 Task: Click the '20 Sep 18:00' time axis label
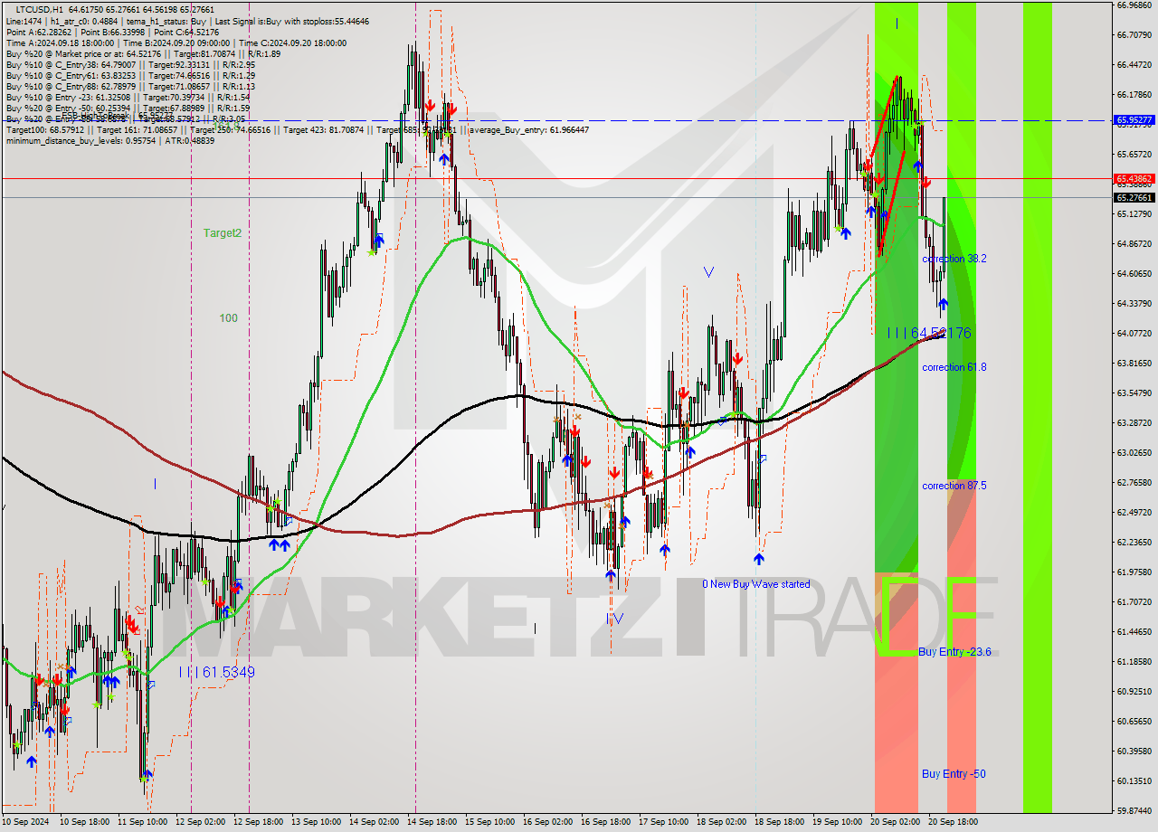point(952,822)
